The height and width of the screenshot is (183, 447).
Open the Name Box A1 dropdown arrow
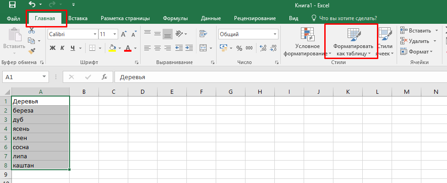coord(44,77)
